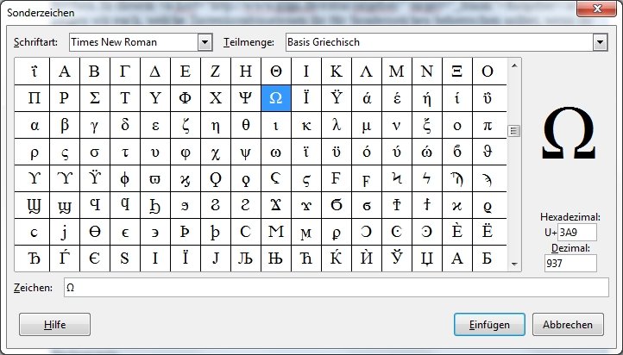Open the Schriftart font dropdown
This screenshot has width=623, height=355.
[205, 42]
